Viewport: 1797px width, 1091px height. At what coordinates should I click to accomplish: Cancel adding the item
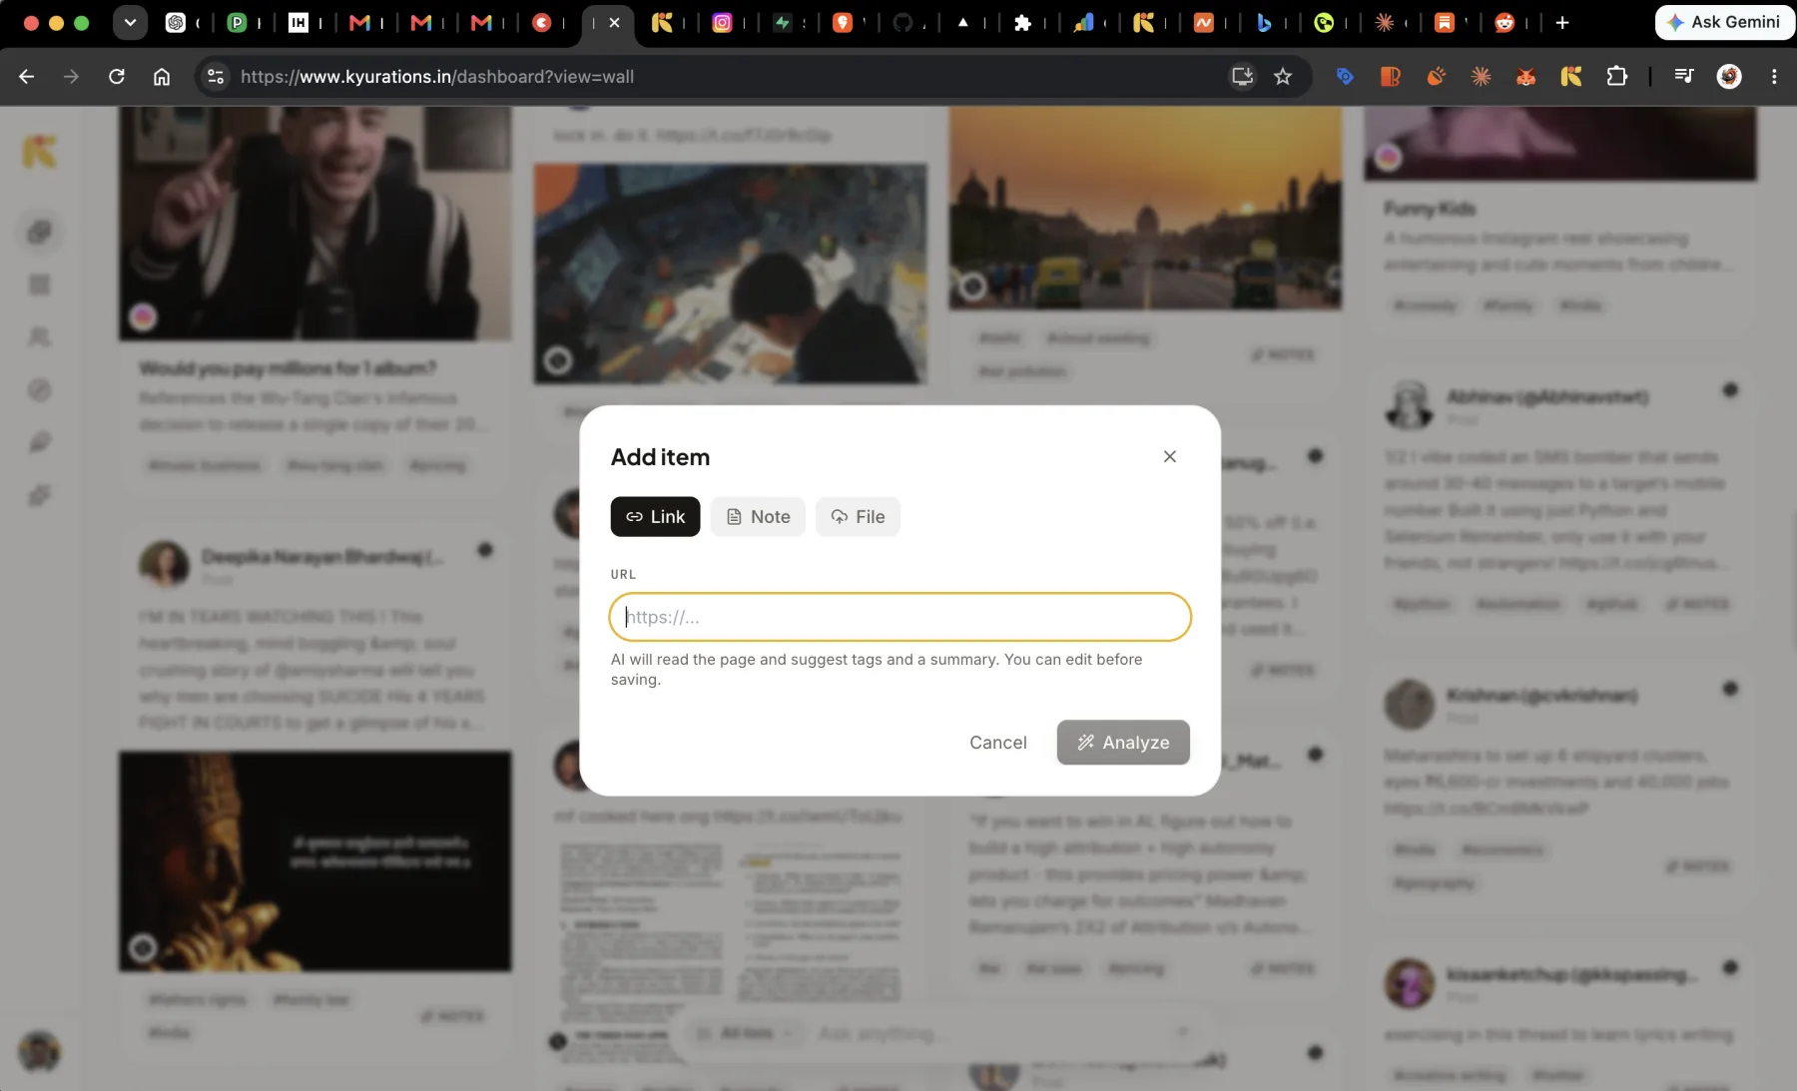point(997,743)
